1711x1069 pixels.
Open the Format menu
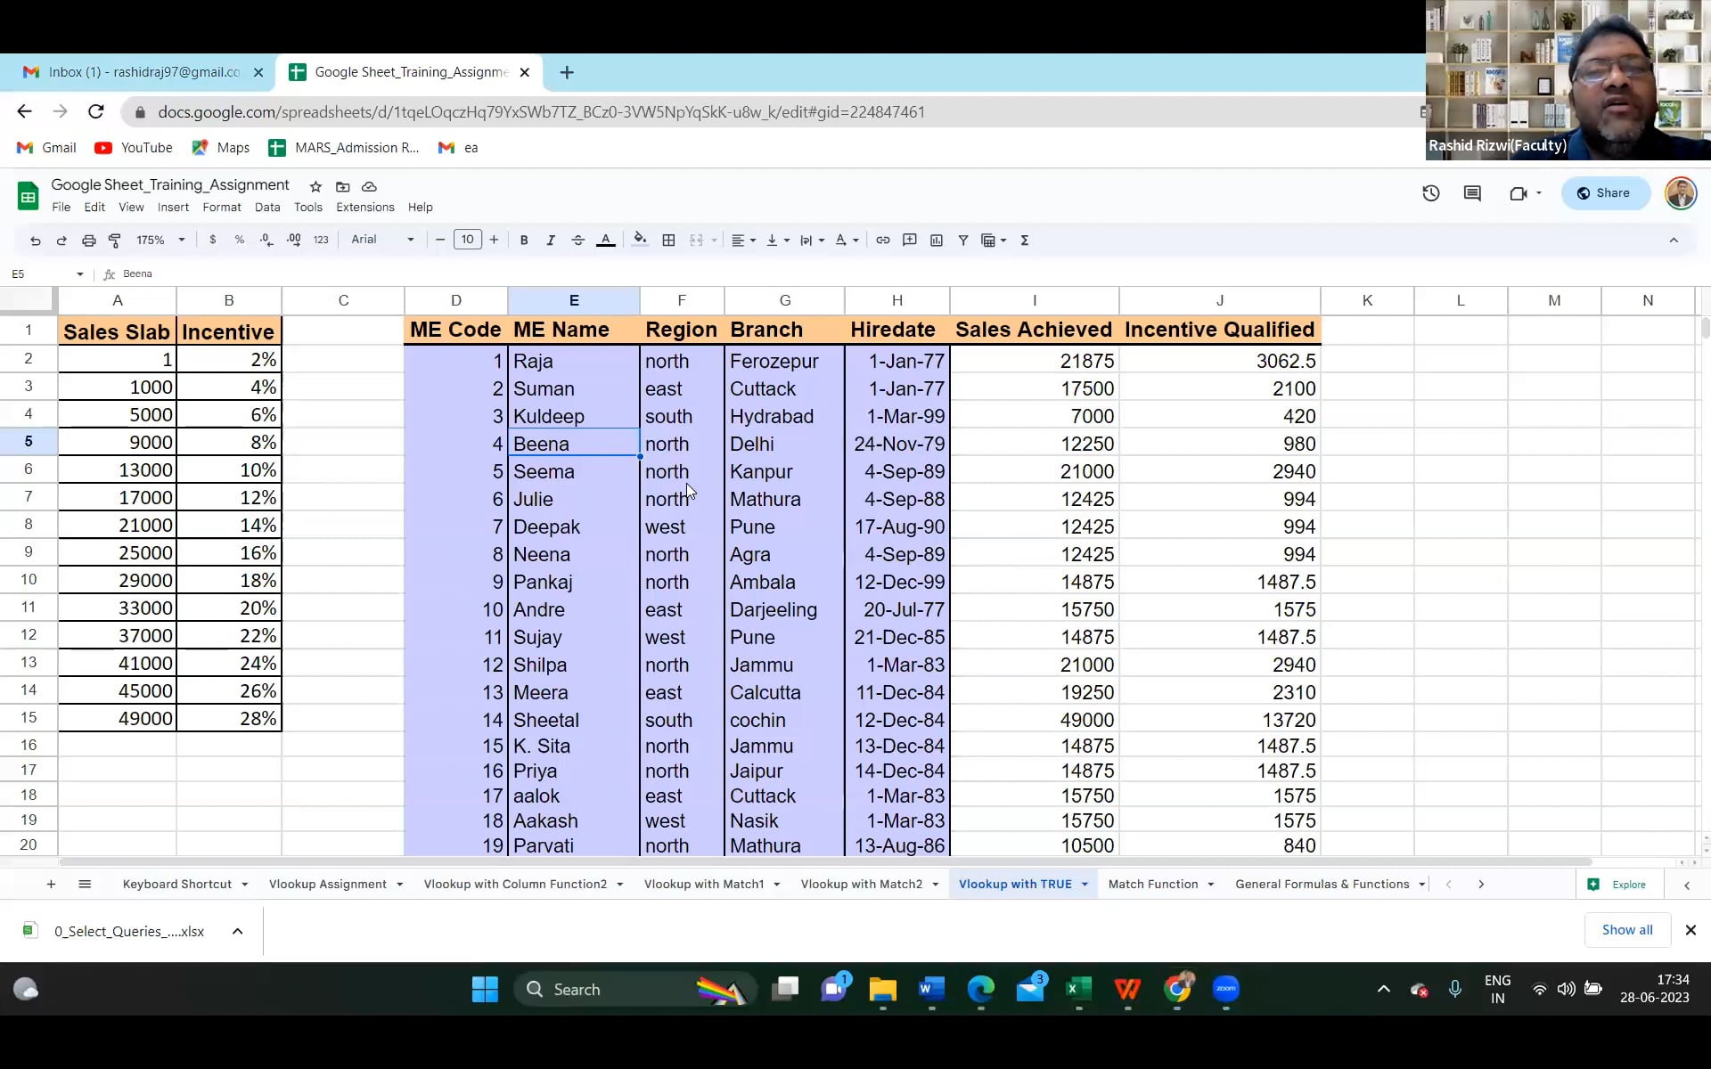click(x=221, y=207)
